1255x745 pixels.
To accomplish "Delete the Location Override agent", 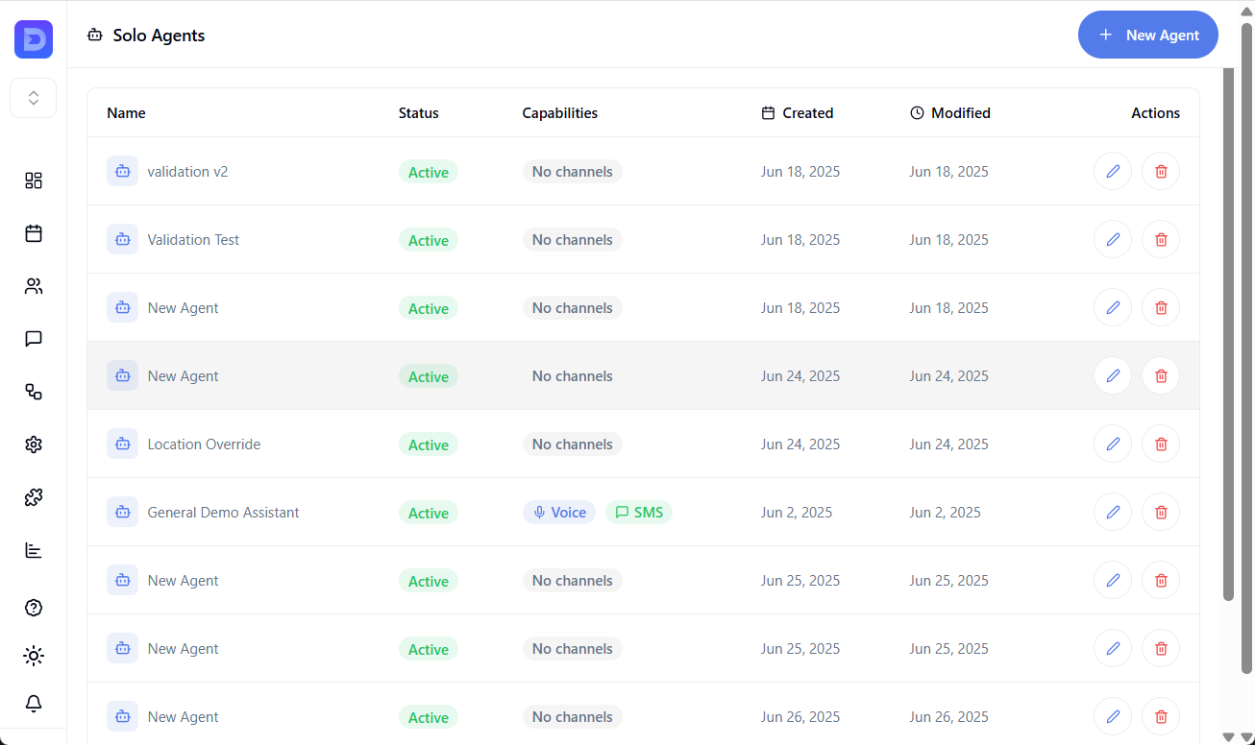I will (1161, 445).
